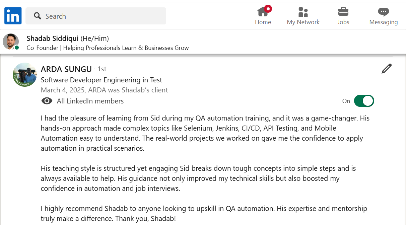406x225 pixels.
Task: Turn off the recommendation On switch
Action: coord(364,101)
